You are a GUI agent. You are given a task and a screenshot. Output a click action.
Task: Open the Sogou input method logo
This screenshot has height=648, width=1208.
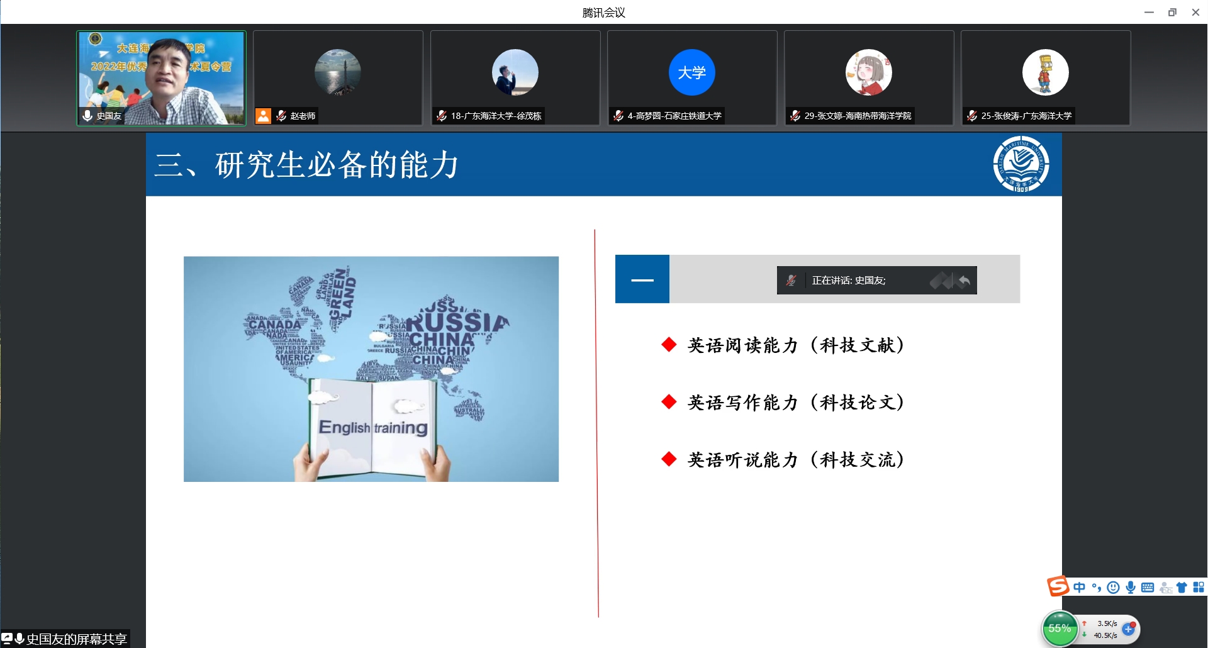click(x=1058, y=586)
